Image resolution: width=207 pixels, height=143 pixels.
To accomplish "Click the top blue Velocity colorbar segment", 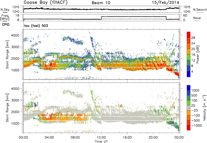I will [x=189, y=88].
